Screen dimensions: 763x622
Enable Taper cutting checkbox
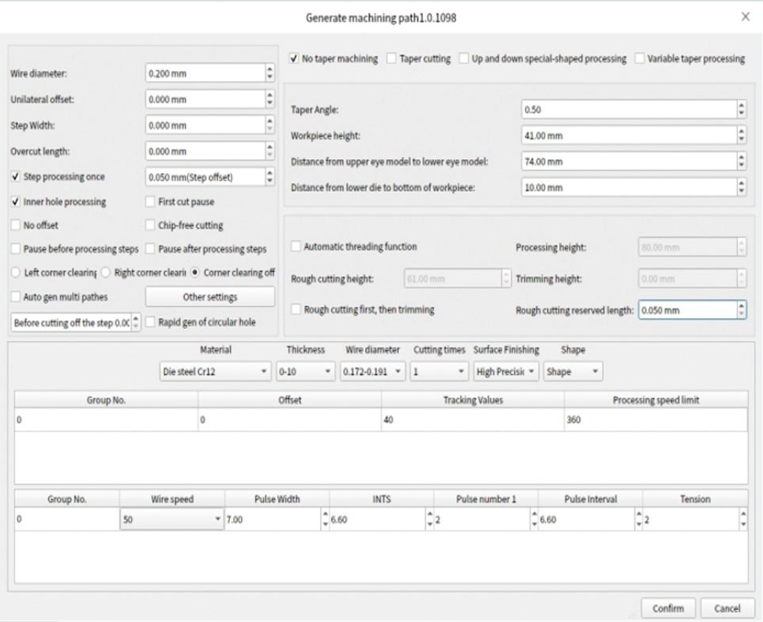pyautogui.click(x=391, y=58)
